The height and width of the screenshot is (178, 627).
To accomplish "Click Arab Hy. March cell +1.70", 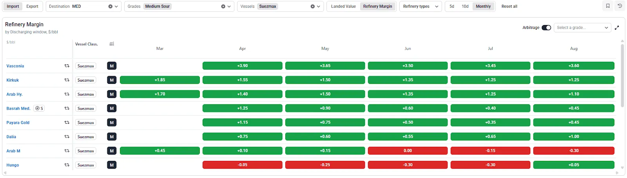I will [160, 94].
